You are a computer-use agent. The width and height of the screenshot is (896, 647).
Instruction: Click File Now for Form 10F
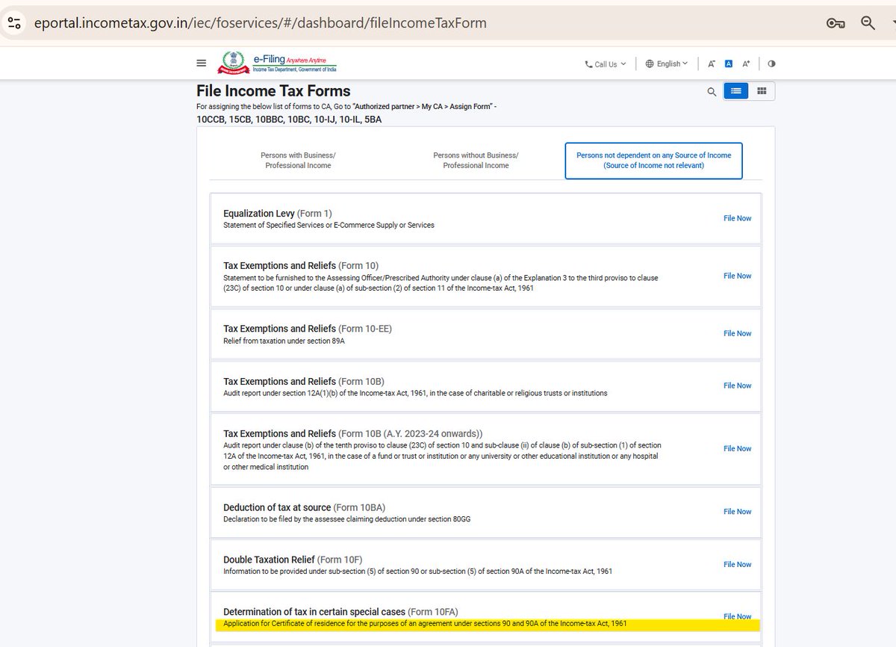click(x=737, y=564)
